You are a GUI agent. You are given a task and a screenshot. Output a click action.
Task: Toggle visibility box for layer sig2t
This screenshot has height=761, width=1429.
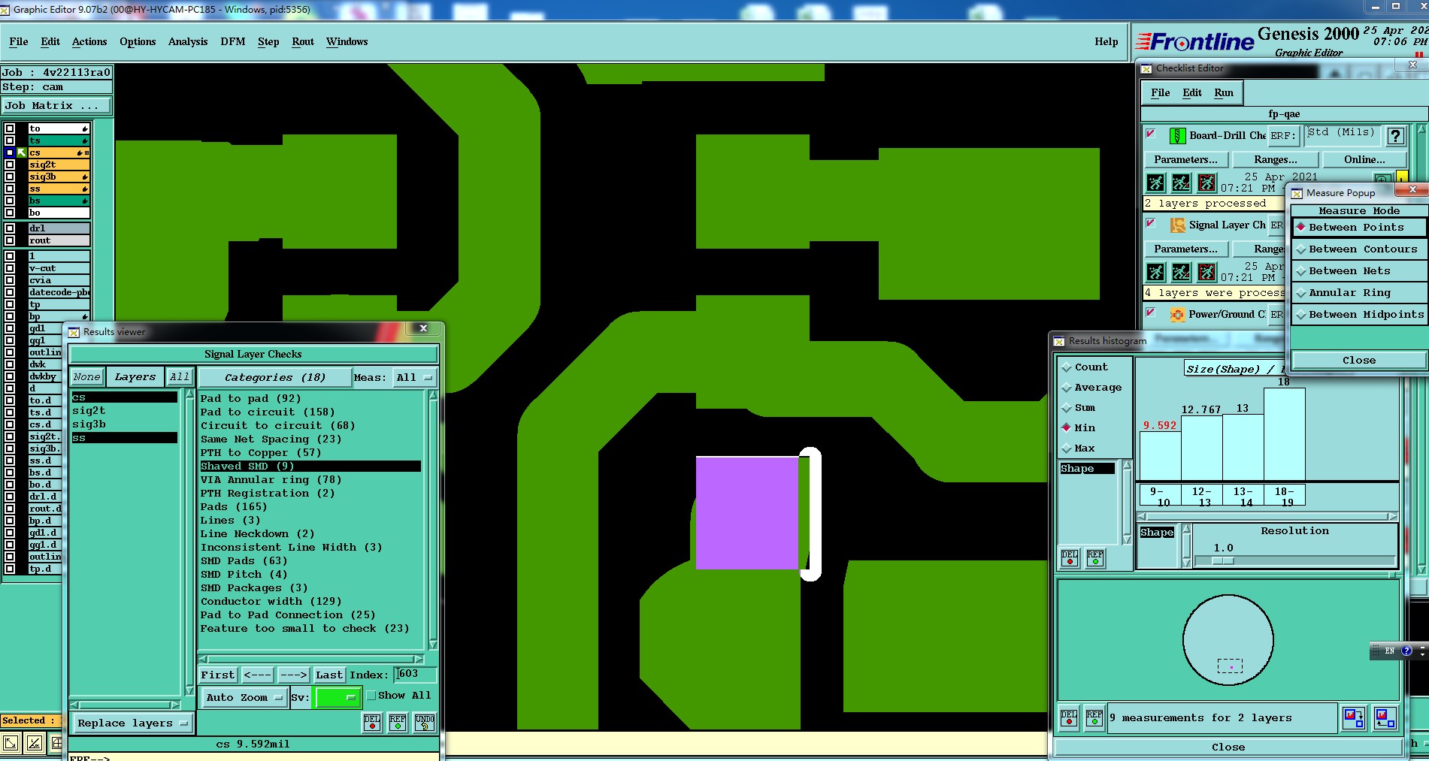click(10, 165)
